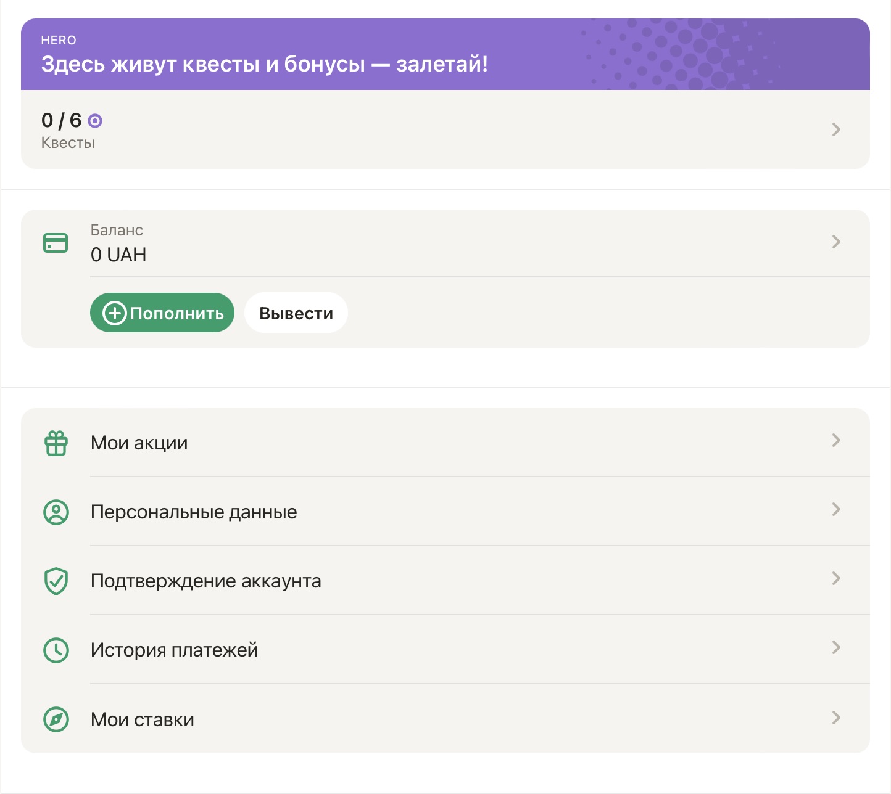Click the chevron next to Персональные данные
This screenshot has height=794, width=891.
[836, 509]
